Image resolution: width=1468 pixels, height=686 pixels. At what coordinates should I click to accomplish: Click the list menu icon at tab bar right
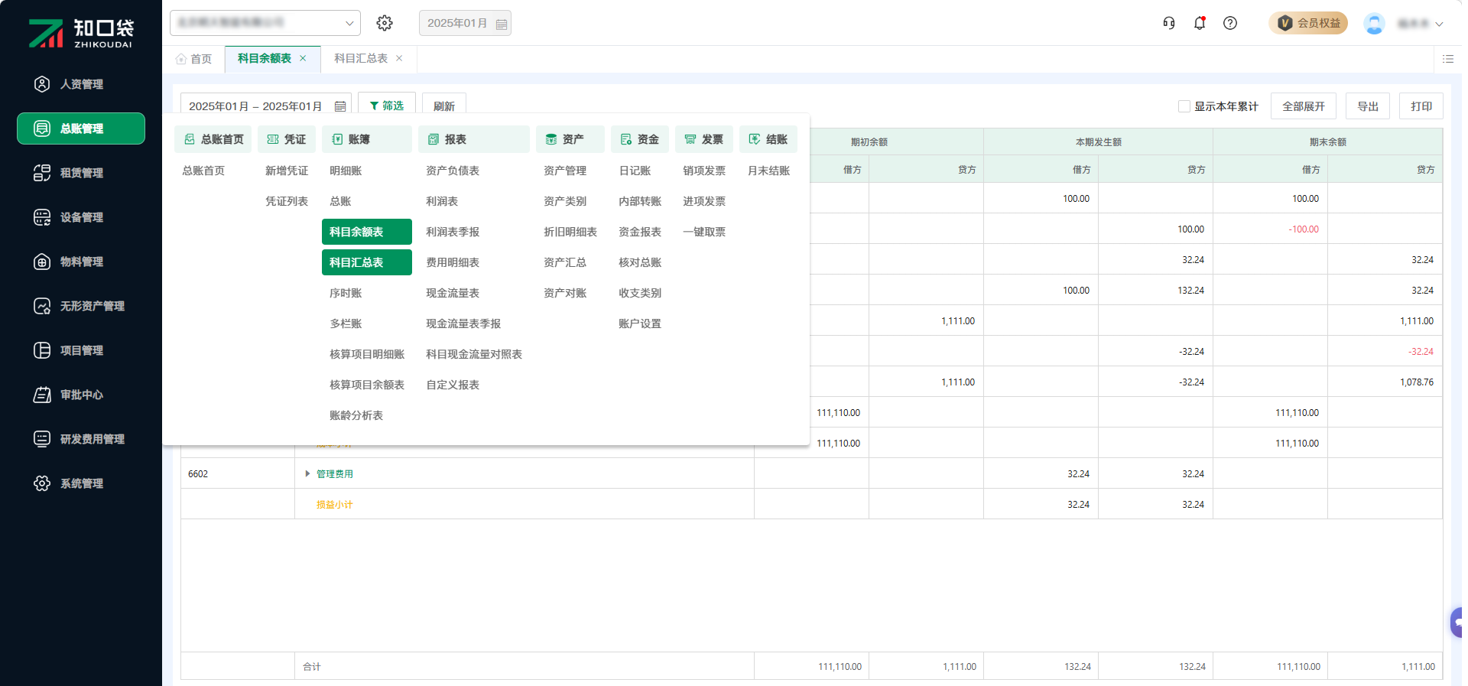tap(1448, 59)
